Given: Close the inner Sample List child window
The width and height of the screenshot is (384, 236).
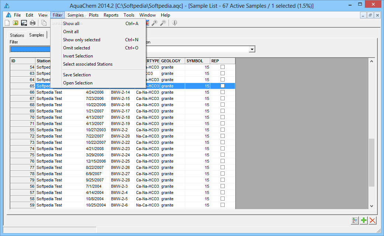Looking at the screenshot, I should click(377, 15).
